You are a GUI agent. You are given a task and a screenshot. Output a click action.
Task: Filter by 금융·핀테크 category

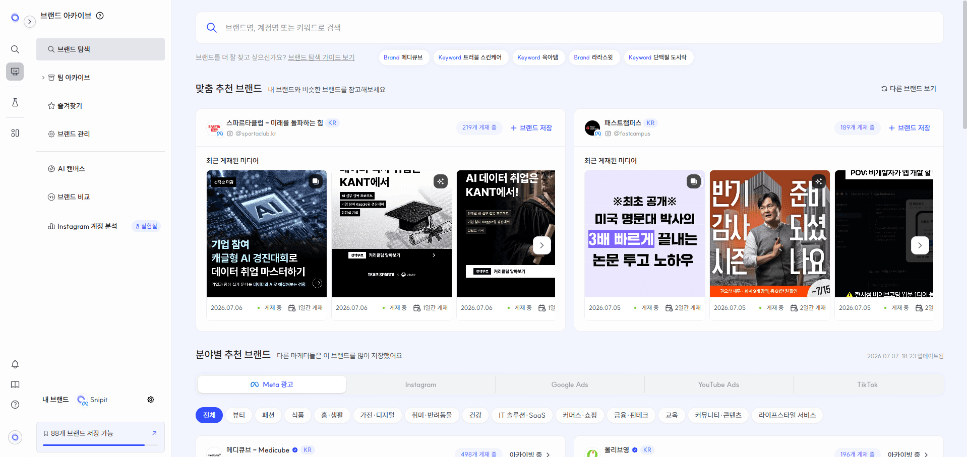pyautogui.click(x=631, y=415)
